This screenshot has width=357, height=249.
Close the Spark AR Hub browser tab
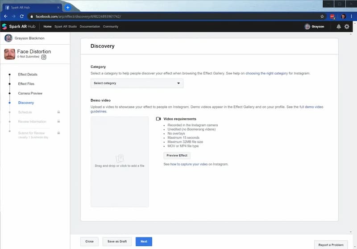[x=58, y=8]
